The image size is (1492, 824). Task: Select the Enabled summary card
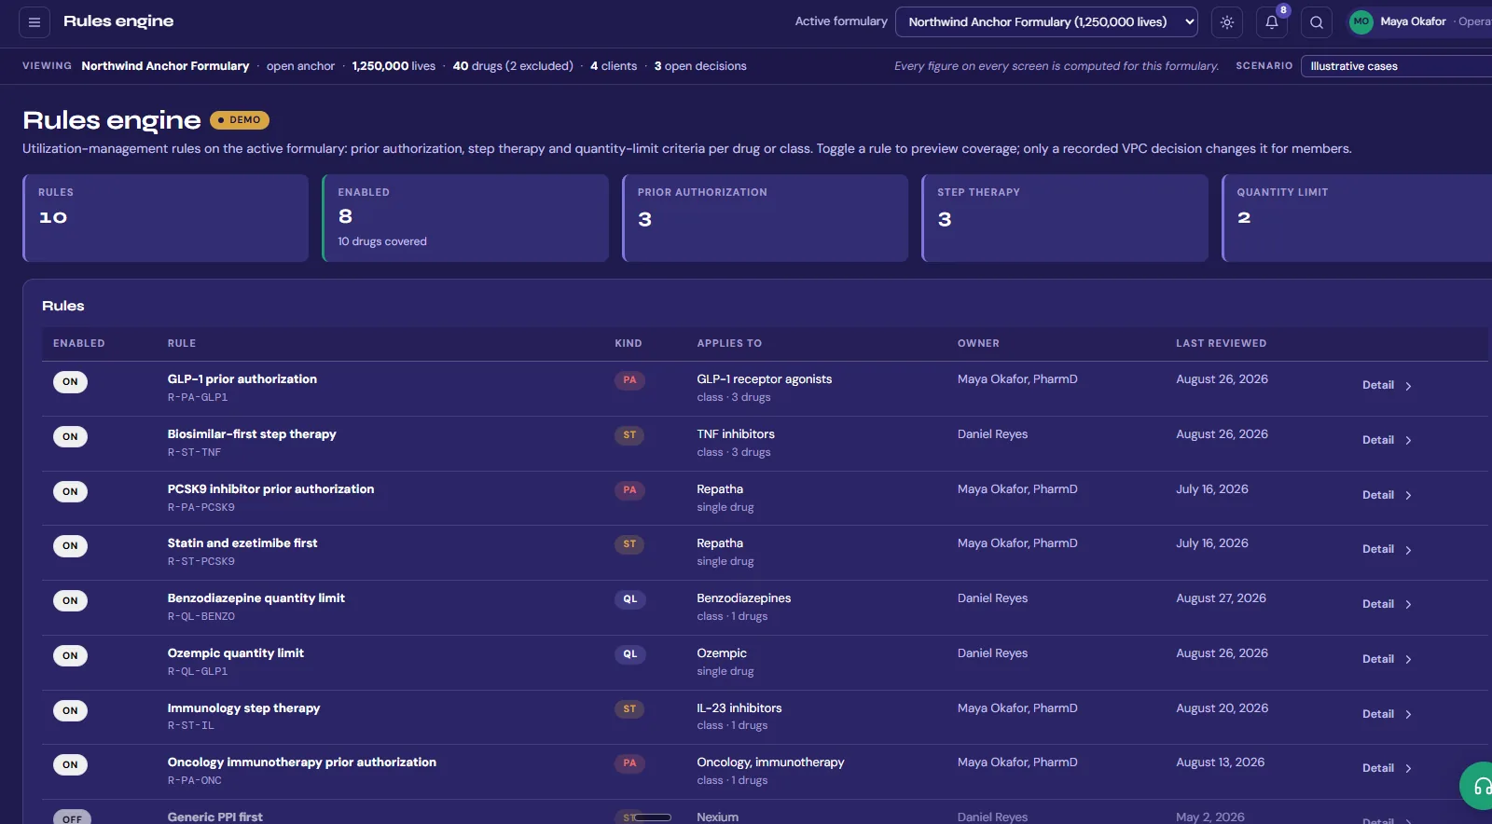[x=465, y=218]
